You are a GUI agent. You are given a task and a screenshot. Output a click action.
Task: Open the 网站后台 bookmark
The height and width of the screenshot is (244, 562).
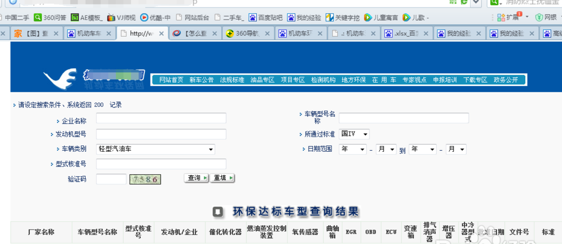tap(193, 17)
